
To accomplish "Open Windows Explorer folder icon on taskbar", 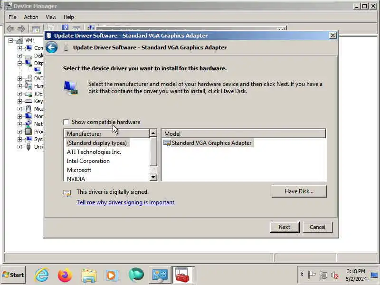I will 89,275.
